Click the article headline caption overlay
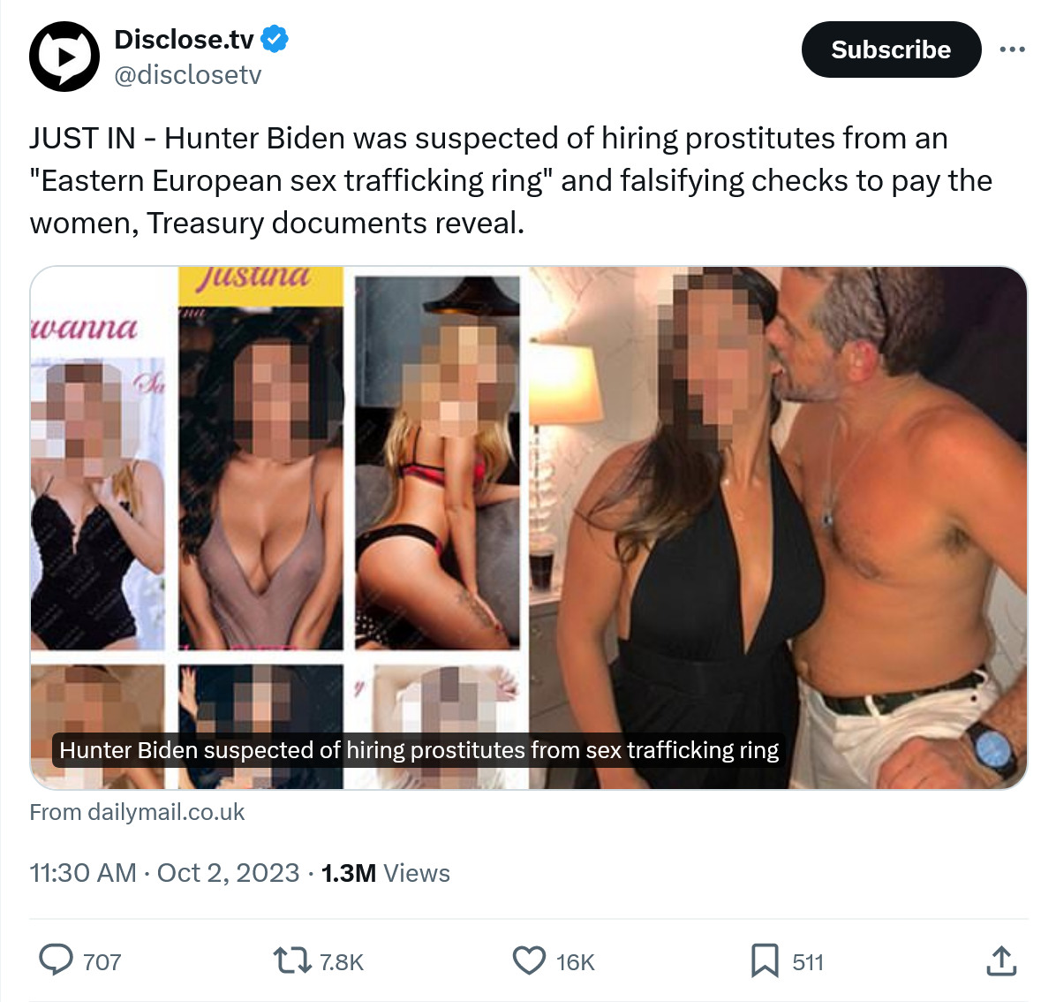This screenshot has height=1002, width=1056. click(x=419, y=750)
